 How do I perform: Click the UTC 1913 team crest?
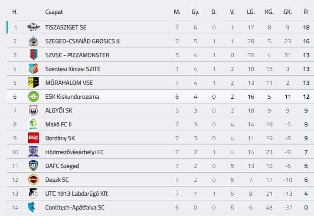coord(33,193)
